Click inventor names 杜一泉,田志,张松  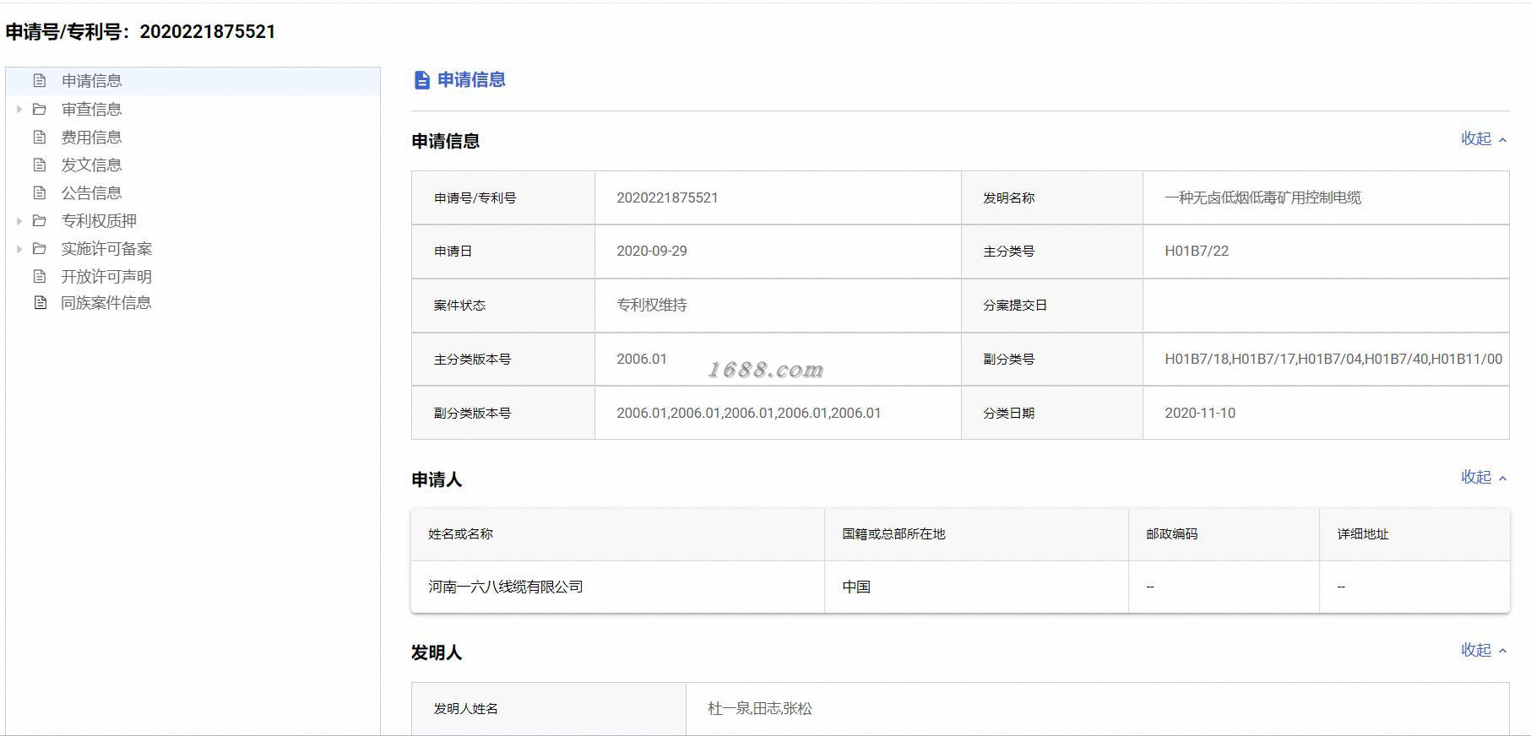(x=760, y=708)
